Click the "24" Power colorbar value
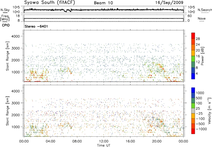The image size is (212, 147). (198, 45)
